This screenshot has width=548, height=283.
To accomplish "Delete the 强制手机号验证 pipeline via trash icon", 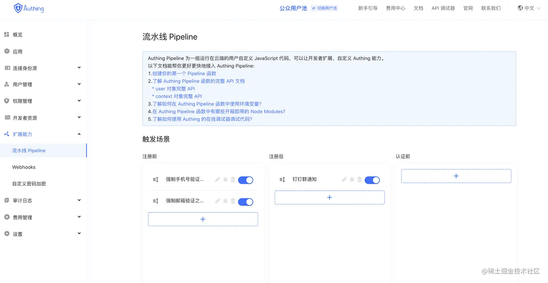I will pyautogui.click(x=233, y=179).
